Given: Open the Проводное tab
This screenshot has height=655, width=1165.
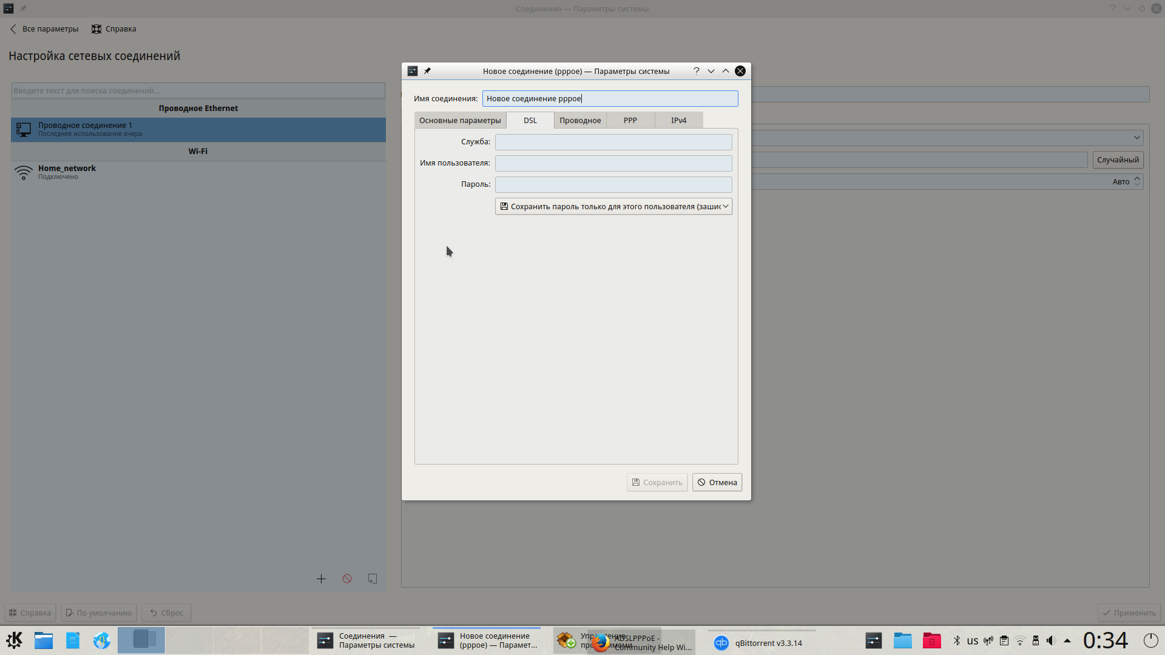Looking at the screenshot, I should pyautogui.click(x=580, y=120).
